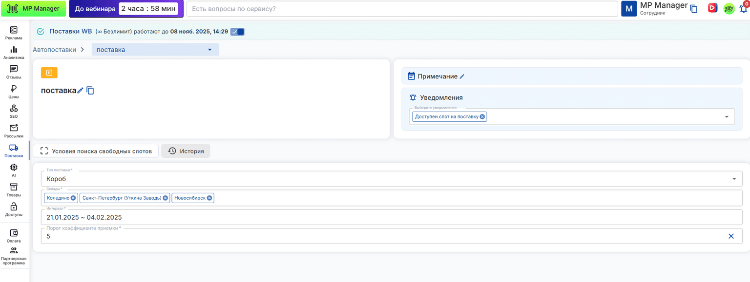
Task: Click the Уведомления bell icon
Action: click(413, 97)
